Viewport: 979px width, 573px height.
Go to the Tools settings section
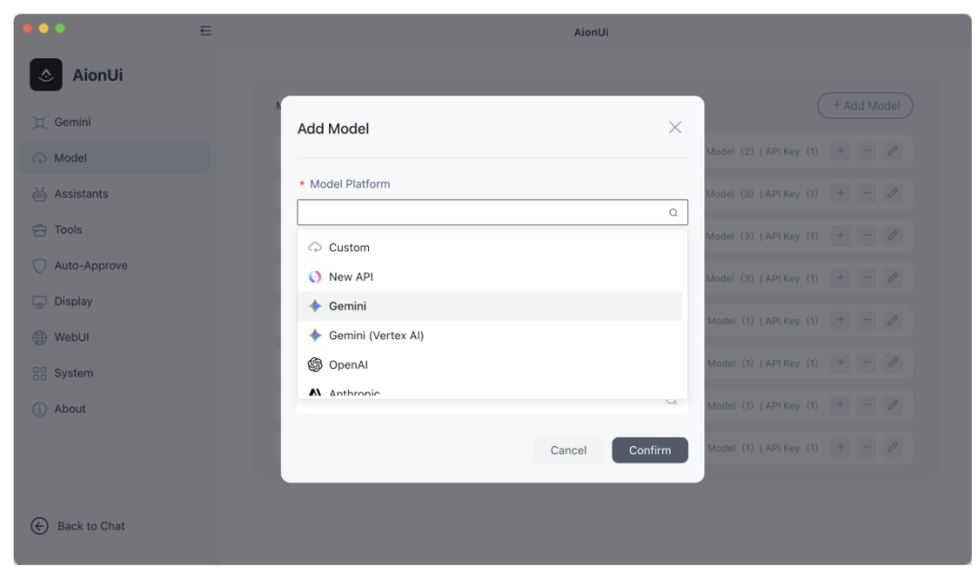tap(68, 229)
